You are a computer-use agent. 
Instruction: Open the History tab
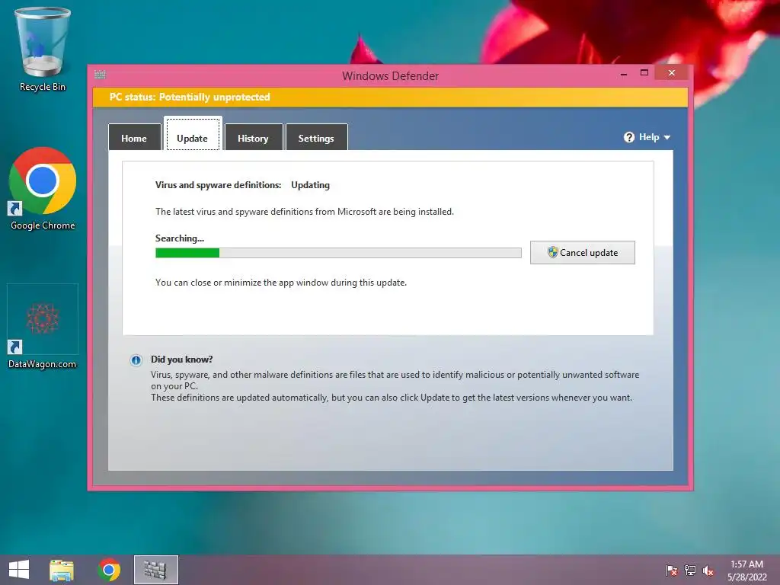pos(253,137)
